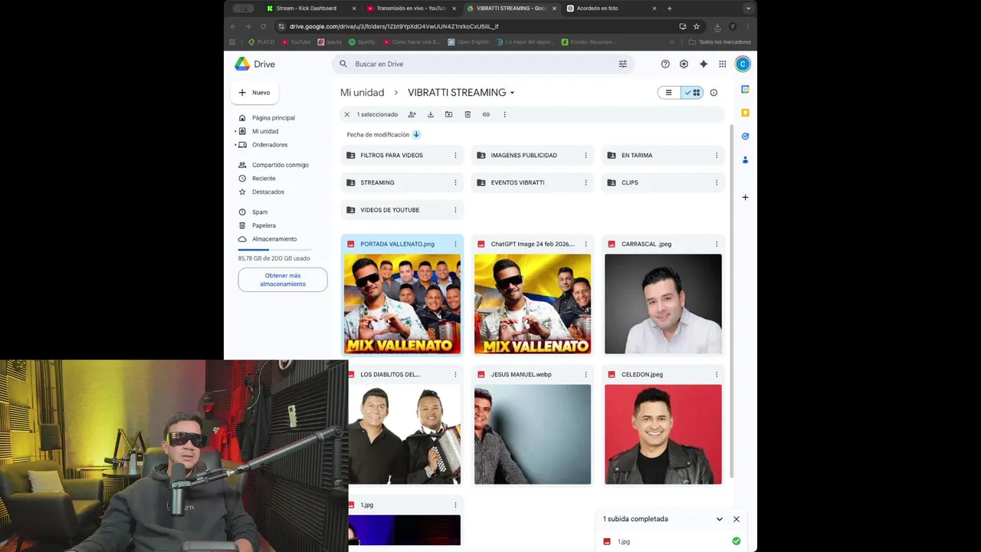Collapse the upload completed panel

pos(719,519)
